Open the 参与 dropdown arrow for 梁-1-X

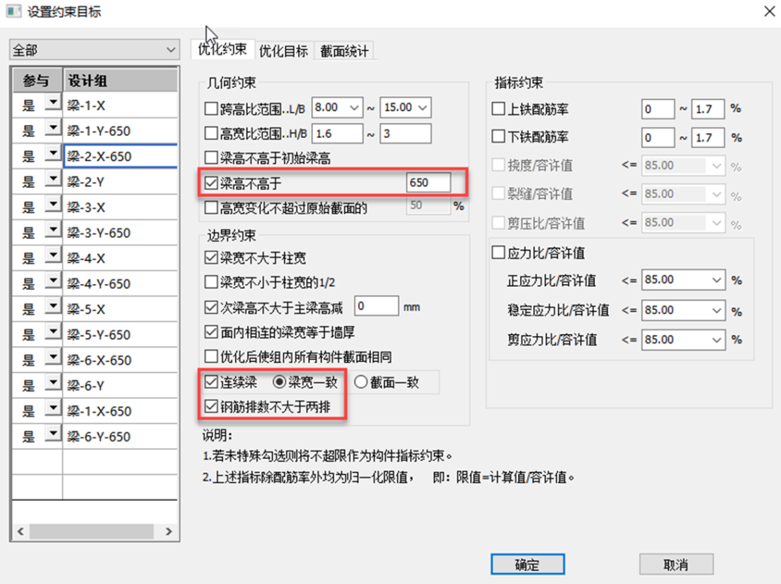53,103
